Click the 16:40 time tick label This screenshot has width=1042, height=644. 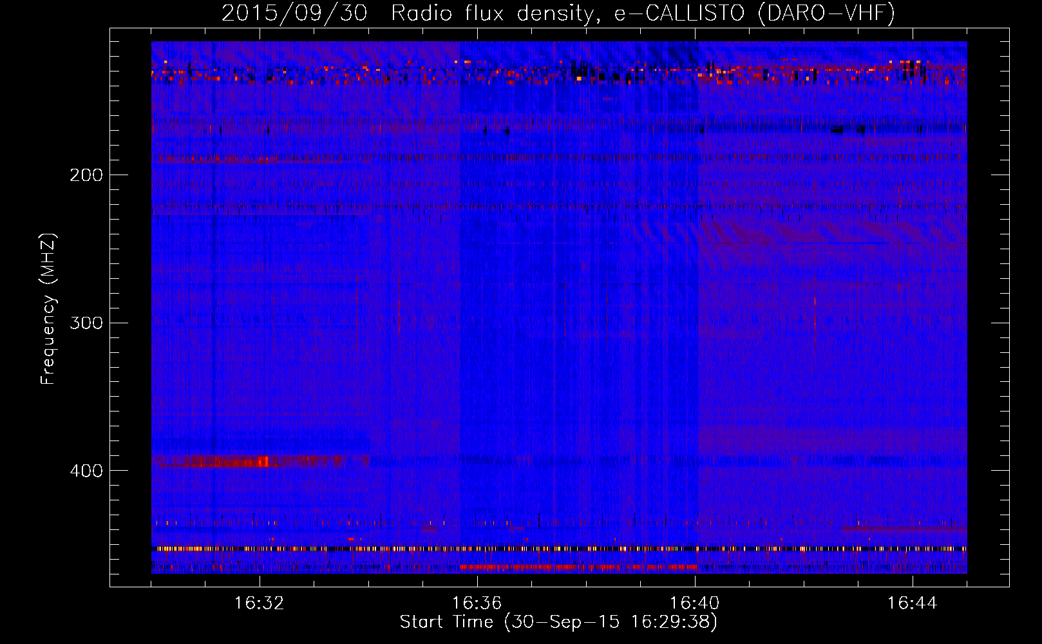click(x=694, y=603)
